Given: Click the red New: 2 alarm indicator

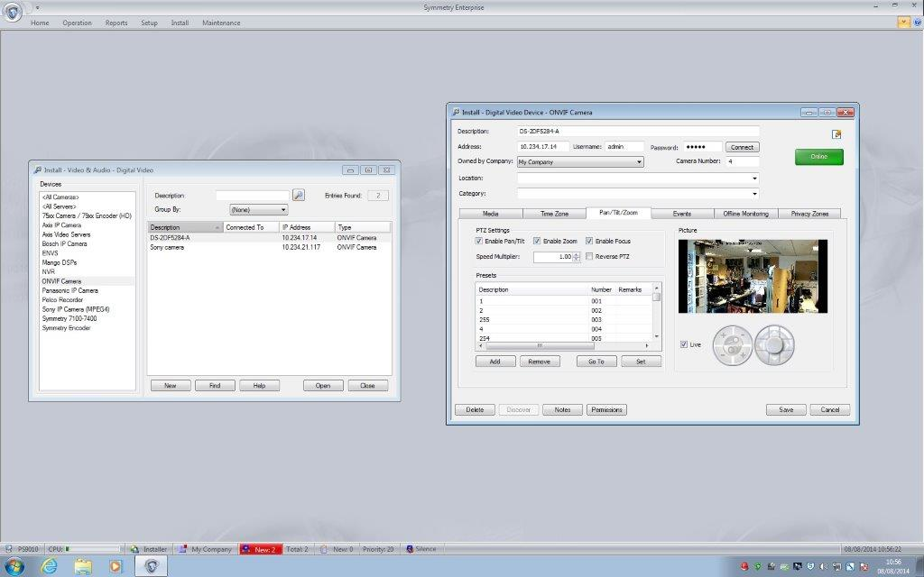Looking at the screenshot, I should coord(262,548).
